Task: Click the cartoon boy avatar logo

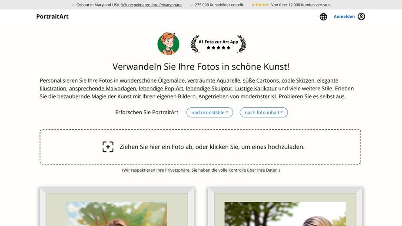Action: pyautogui.click(x=169, y=43)
